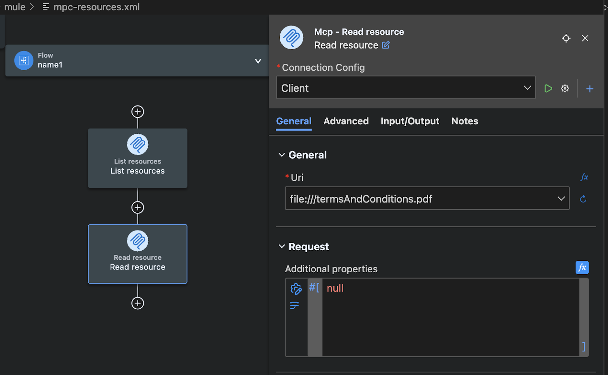The image size is (608, 375).
Task: Refresh the Uri values with reload icon
Action: point(583,199)
